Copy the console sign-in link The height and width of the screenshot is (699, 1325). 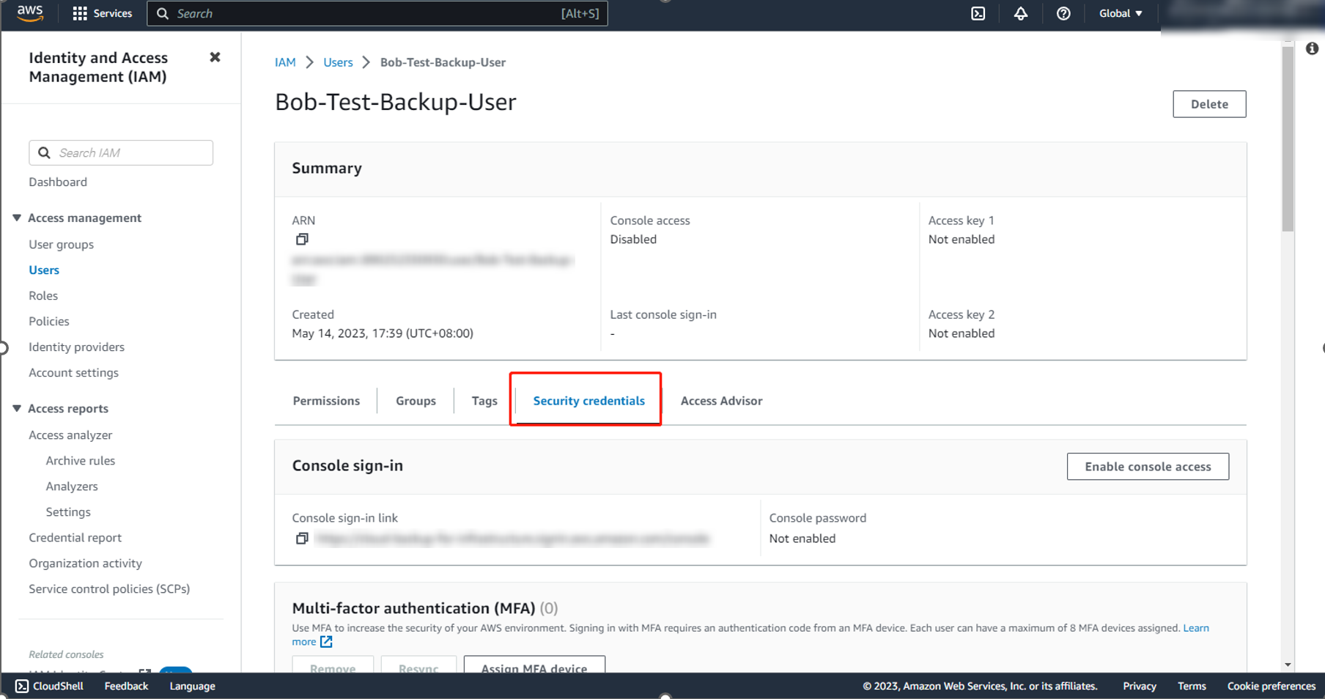301,539
